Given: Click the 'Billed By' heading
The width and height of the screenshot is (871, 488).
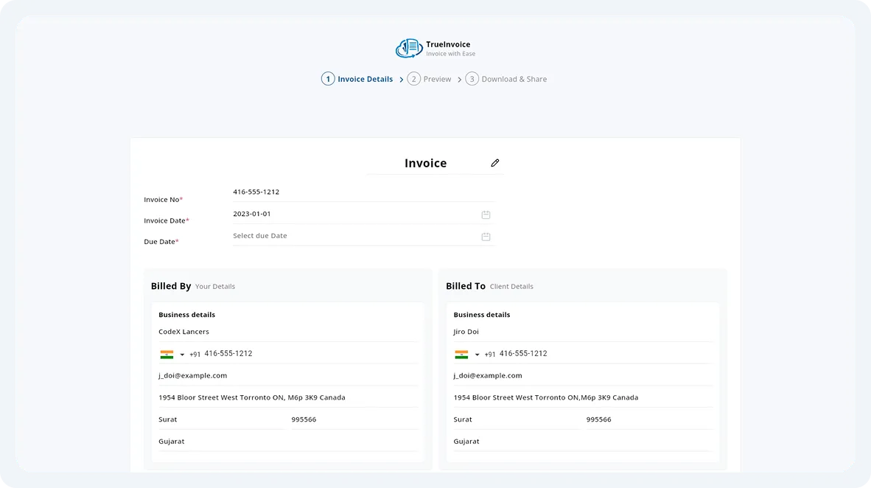Looking at the screenshot, I should click(171, 286).
